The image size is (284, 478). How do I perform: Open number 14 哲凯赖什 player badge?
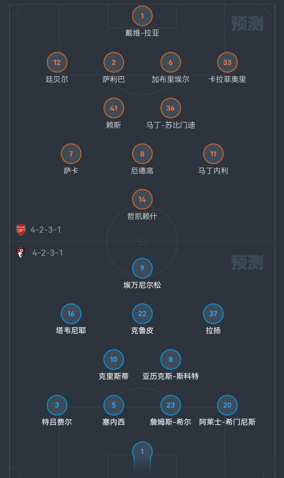(x=142, y=199)
